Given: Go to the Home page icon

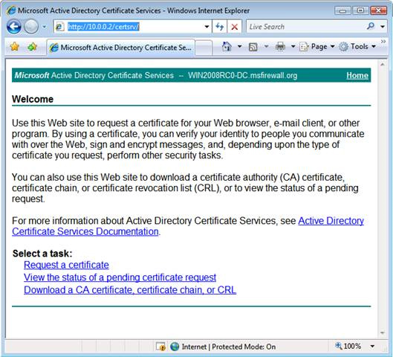Looking at the screenshot, I should click(x=227, y=47).
